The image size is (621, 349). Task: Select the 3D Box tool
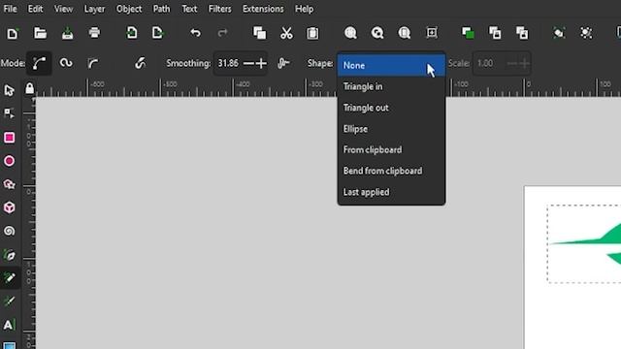10,207
